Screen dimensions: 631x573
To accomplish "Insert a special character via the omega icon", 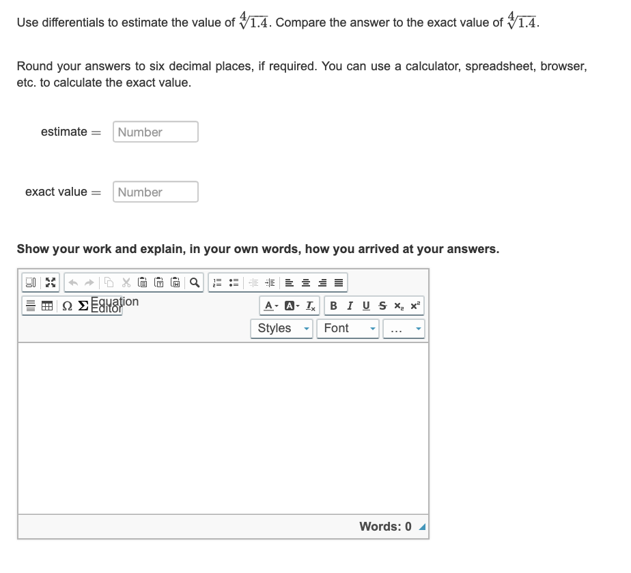I will (66, 305).
